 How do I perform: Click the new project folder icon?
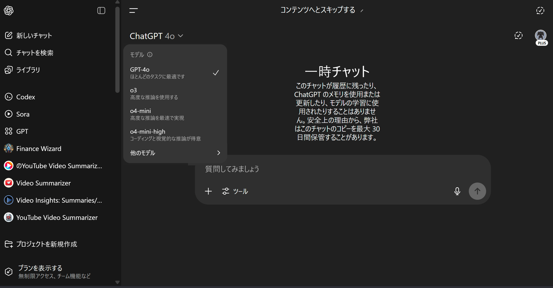9,244
